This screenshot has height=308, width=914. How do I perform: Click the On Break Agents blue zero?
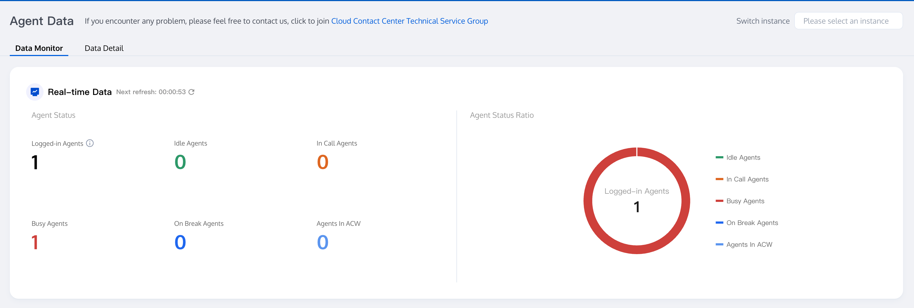180,242
